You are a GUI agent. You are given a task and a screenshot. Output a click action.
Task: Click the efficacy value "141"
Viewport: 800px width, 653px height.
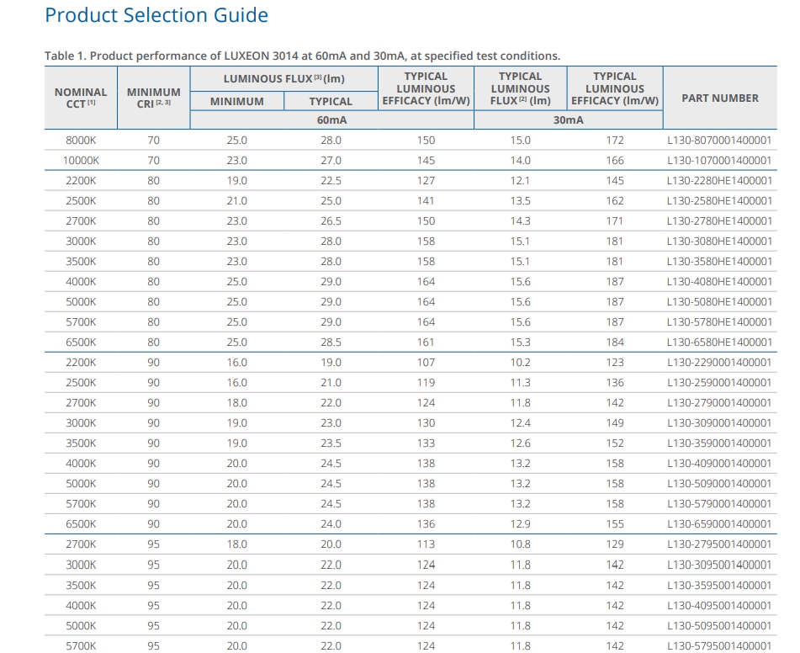click(426, 200)
